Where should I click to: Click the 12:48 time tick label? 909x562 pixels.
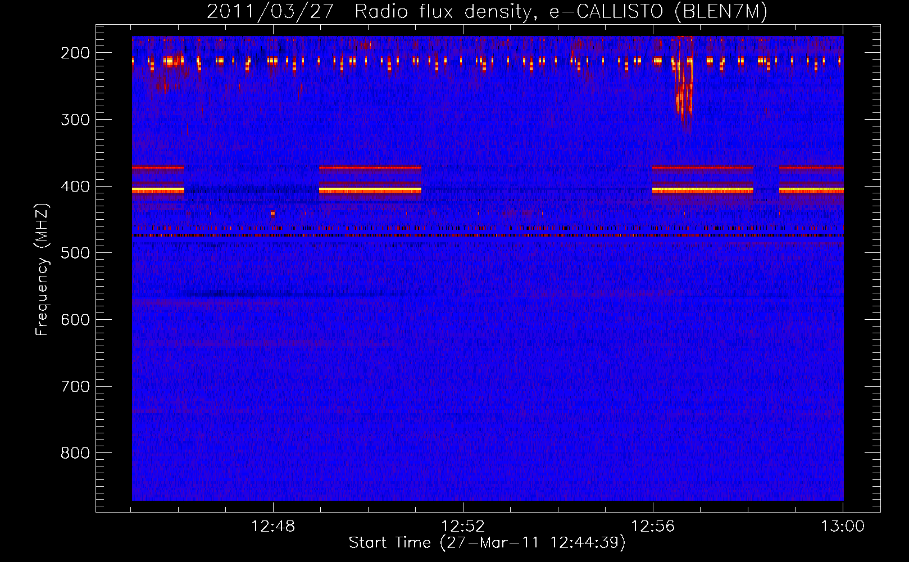click(273, 527)
